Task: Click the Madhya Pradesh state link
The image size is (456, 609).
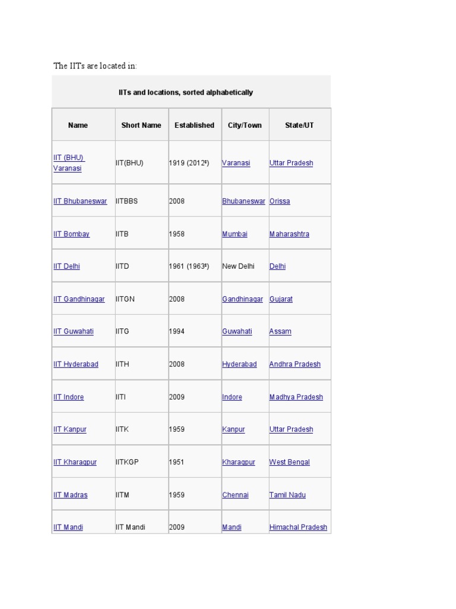Action: pyautogui.click(x=296, y=397)
